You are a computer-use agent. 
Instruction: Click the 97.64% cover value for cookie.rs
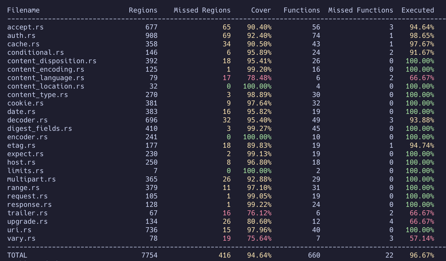tap(259, 103)
